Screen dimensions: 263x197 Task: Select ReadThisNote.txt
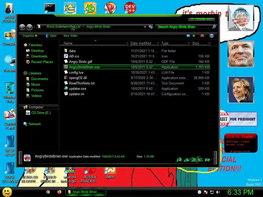coord(137,83)
